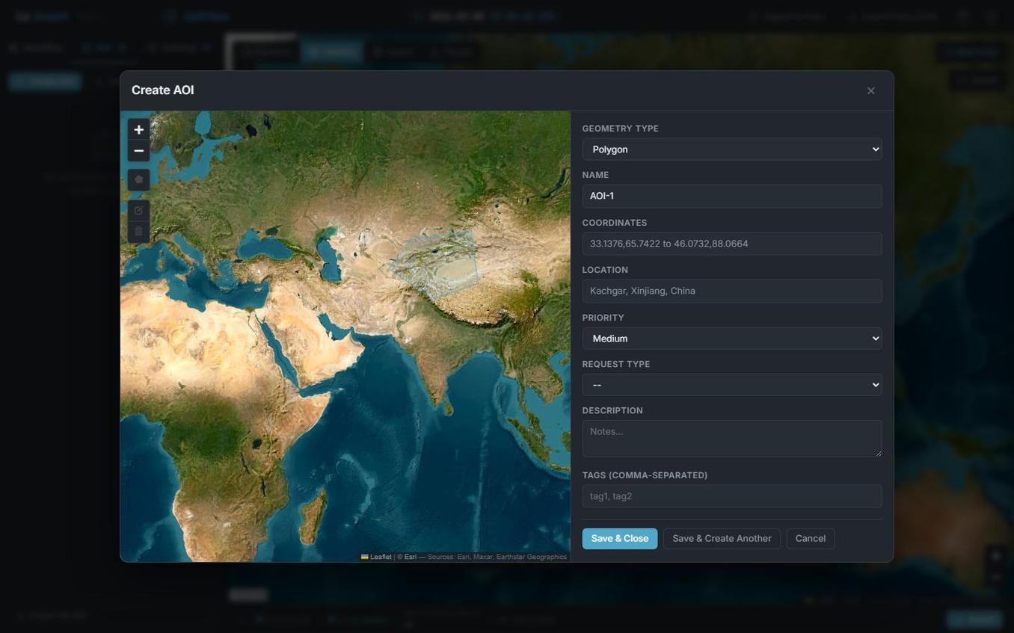Focus the Coordinates input field

click(731, 244)
